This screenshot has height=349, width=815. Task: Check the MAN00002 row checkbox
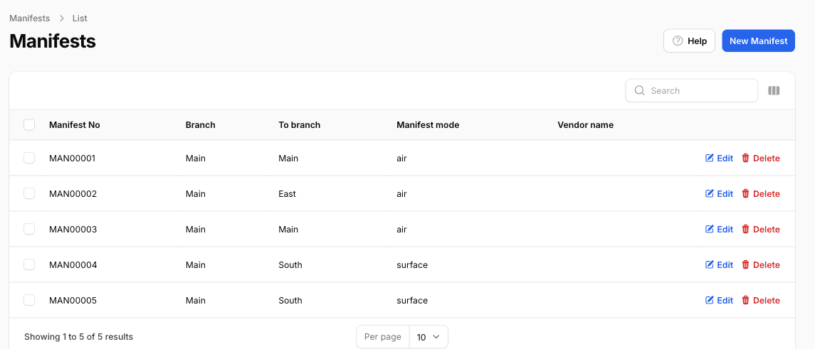click(29, 193)
